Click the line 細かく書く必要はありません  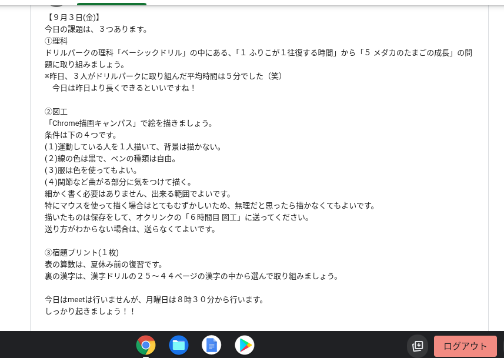click(138, 194)
